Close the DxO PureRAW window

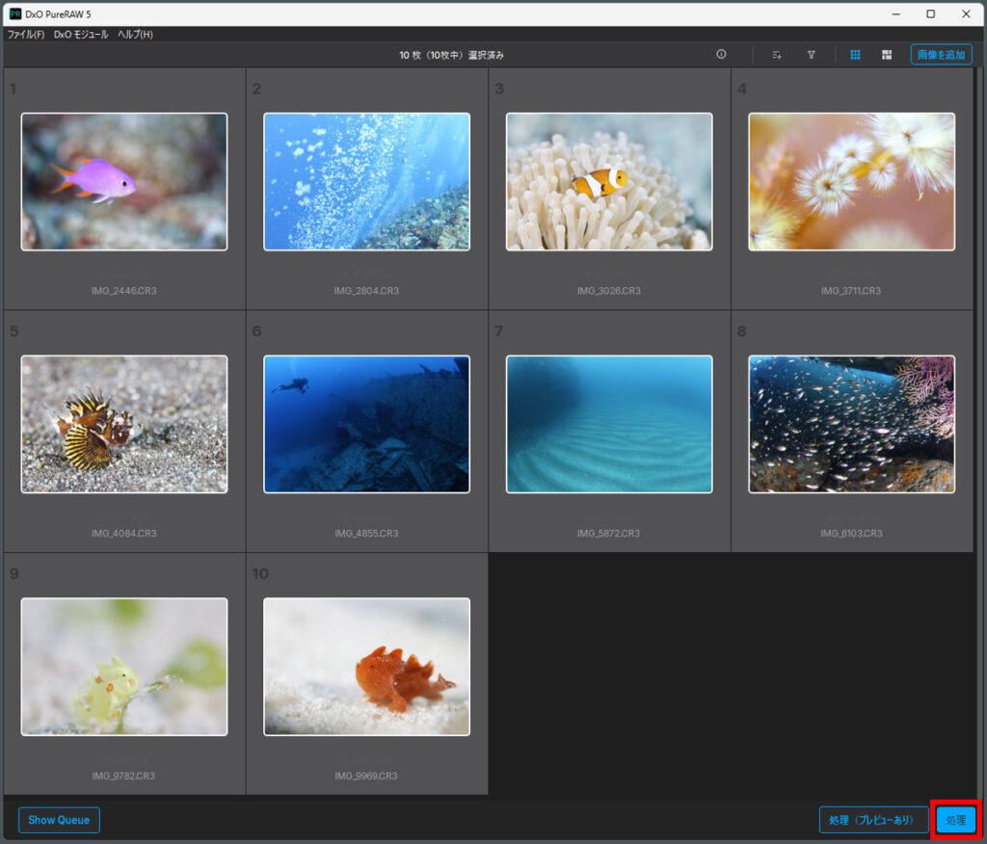click(x=966, y=13)
